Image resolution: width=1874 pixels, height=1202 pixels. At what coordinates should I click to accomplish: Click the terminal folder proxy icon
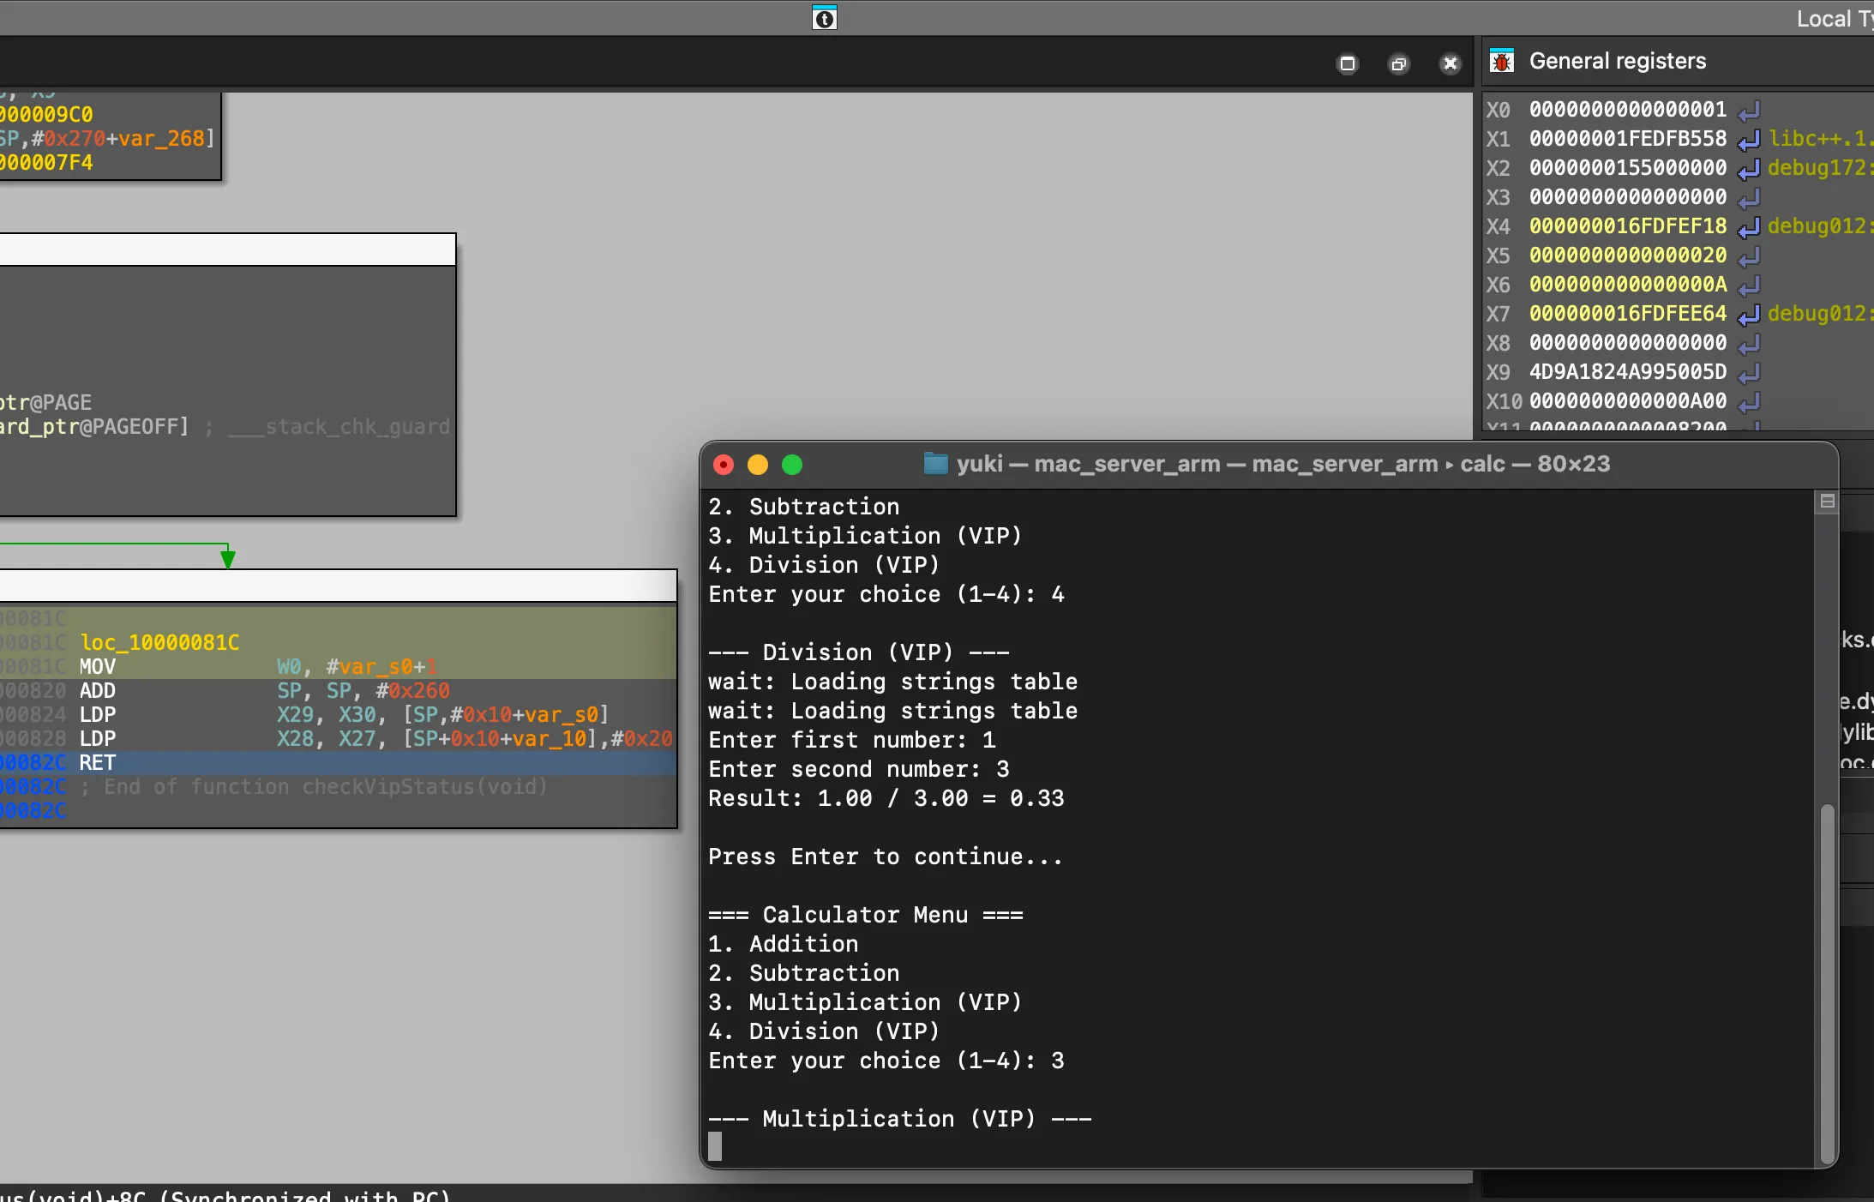click(x=935, y=464)
